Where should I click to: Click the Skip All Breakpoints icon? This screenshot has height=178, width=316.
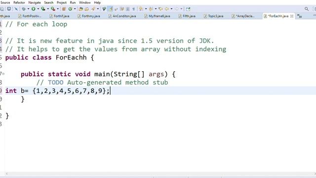(x=16, y=9)
